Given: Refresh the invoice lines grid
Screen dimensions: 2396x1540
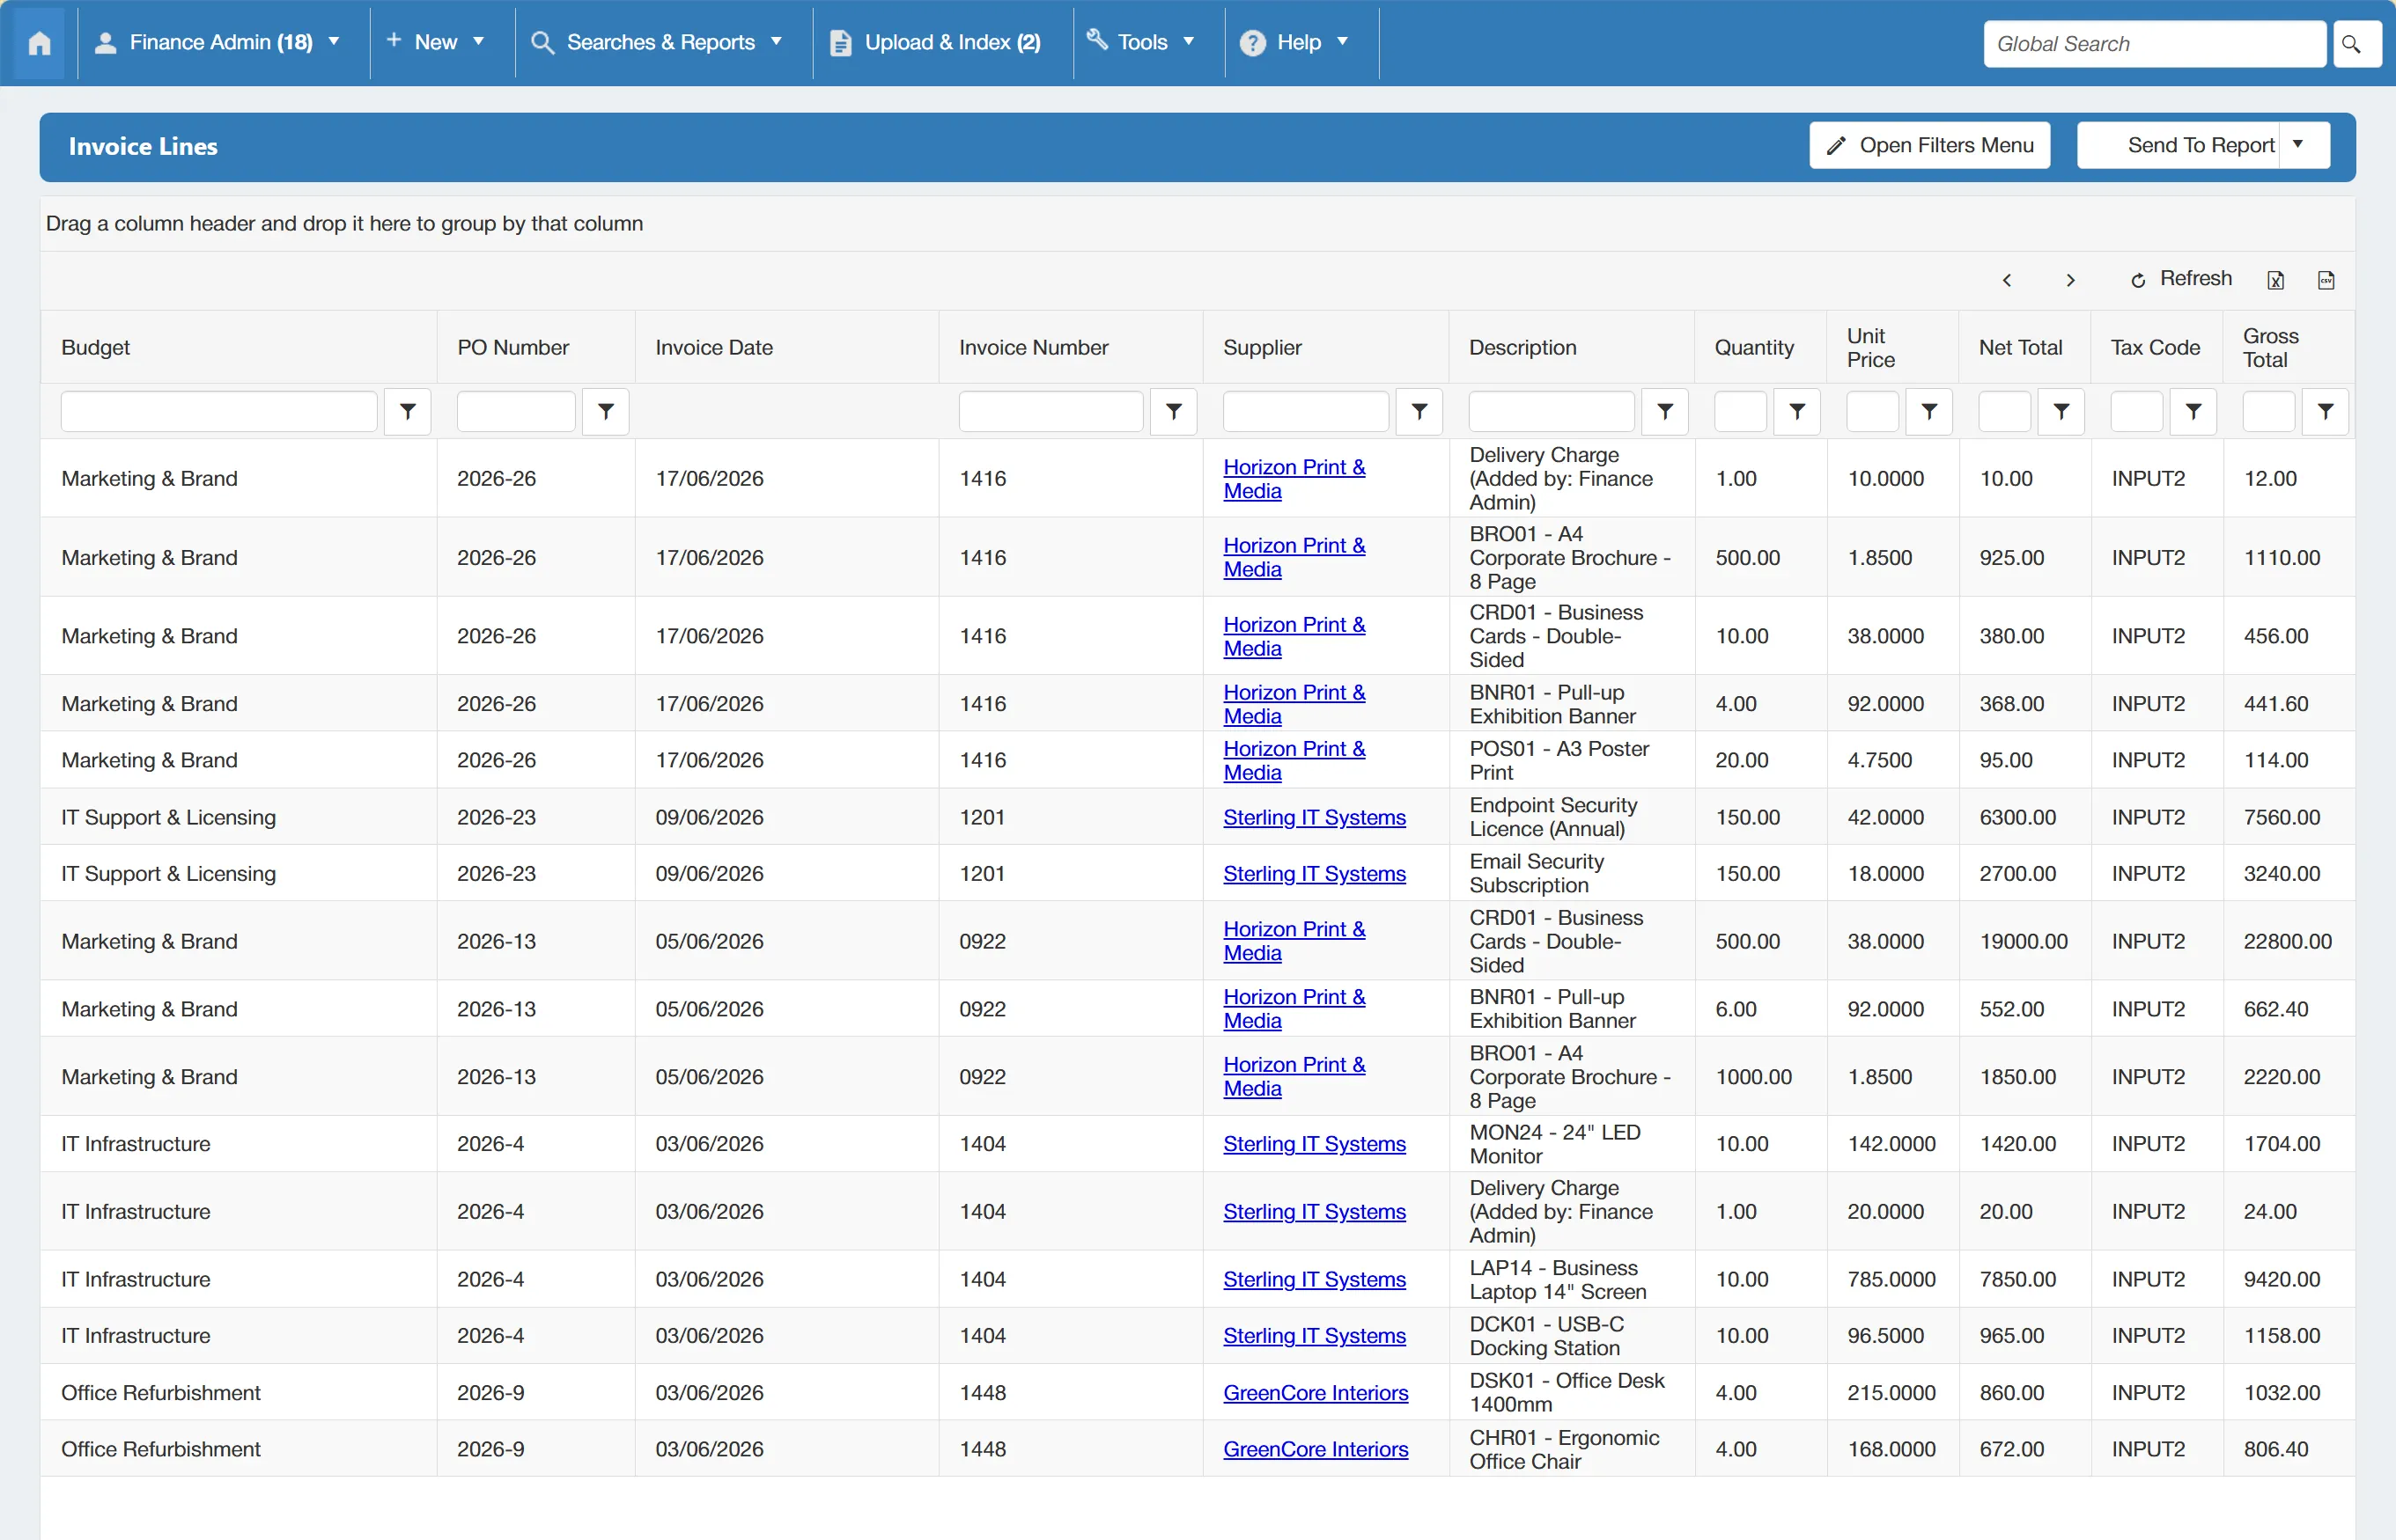Looking at the screenshot, I should (x=2181, y=279).
